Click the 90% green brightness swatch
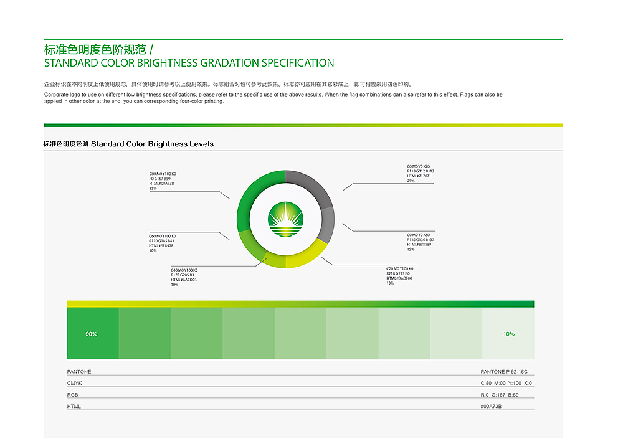The height and width of the screenshot is (444, 623). [93, 333]
